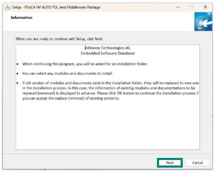This screenshot has height=171, width=217.
Task: Click the disabled maximize button
Action: (191, 7)
